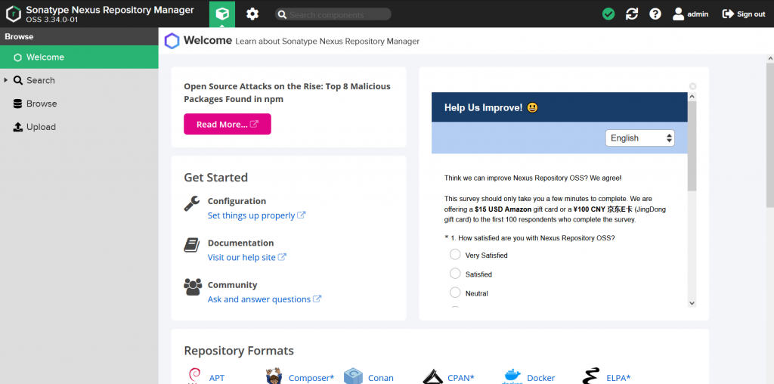Click the CPAN* format link

(x=461, y=378)
